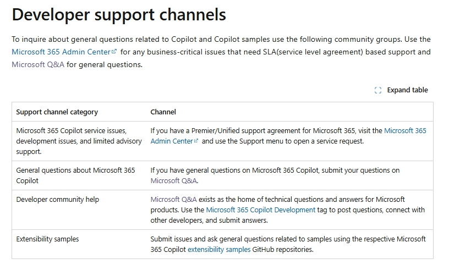Follow the Microsoft 365 Copilot Development tag link
Image resolution: width=449 pixels, height=264 pixels.
pos(261,210)
